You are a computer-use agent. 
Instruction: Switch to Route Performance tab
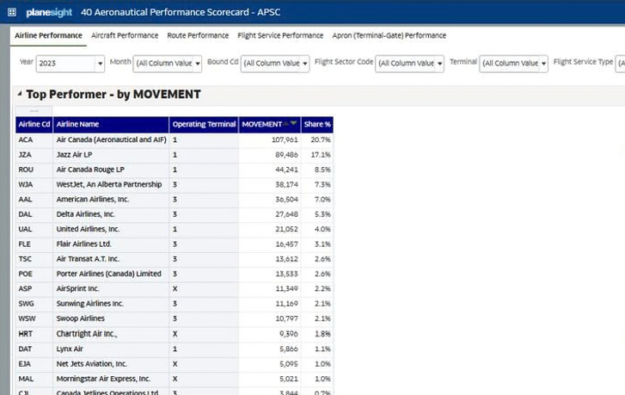pos(198,35)
